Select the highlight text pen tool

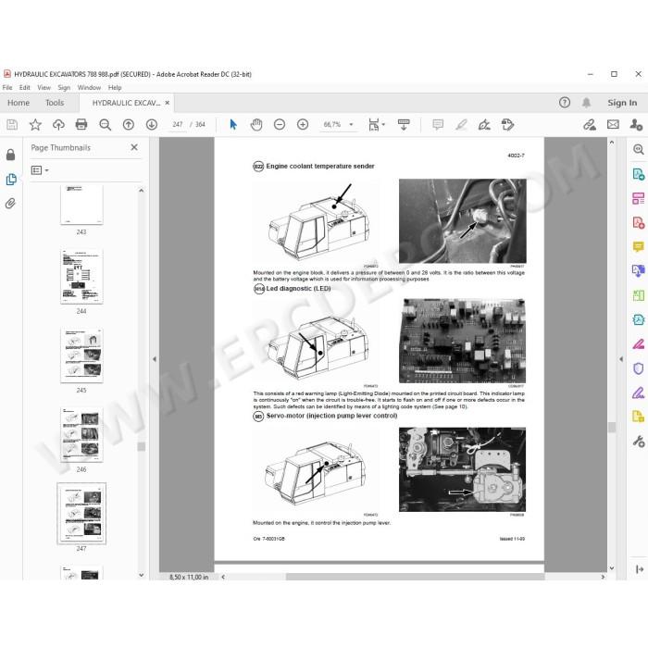[x=461, y=124]
